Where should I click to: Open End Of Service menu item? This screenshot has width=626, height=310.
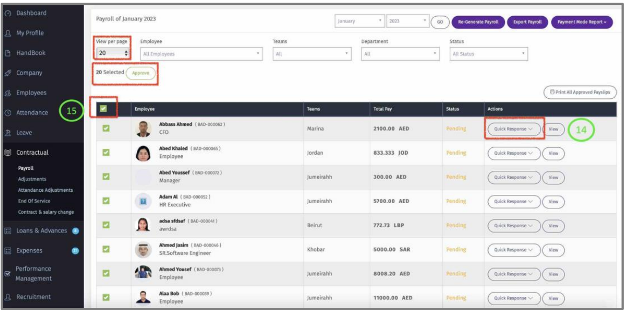[34, 201]
